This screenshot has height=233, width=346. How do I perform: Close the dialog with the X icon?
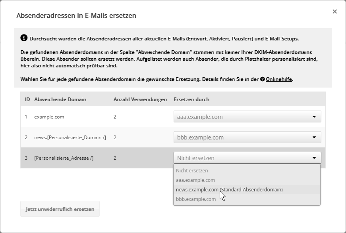pyautogui.click(x=335, y=11)
